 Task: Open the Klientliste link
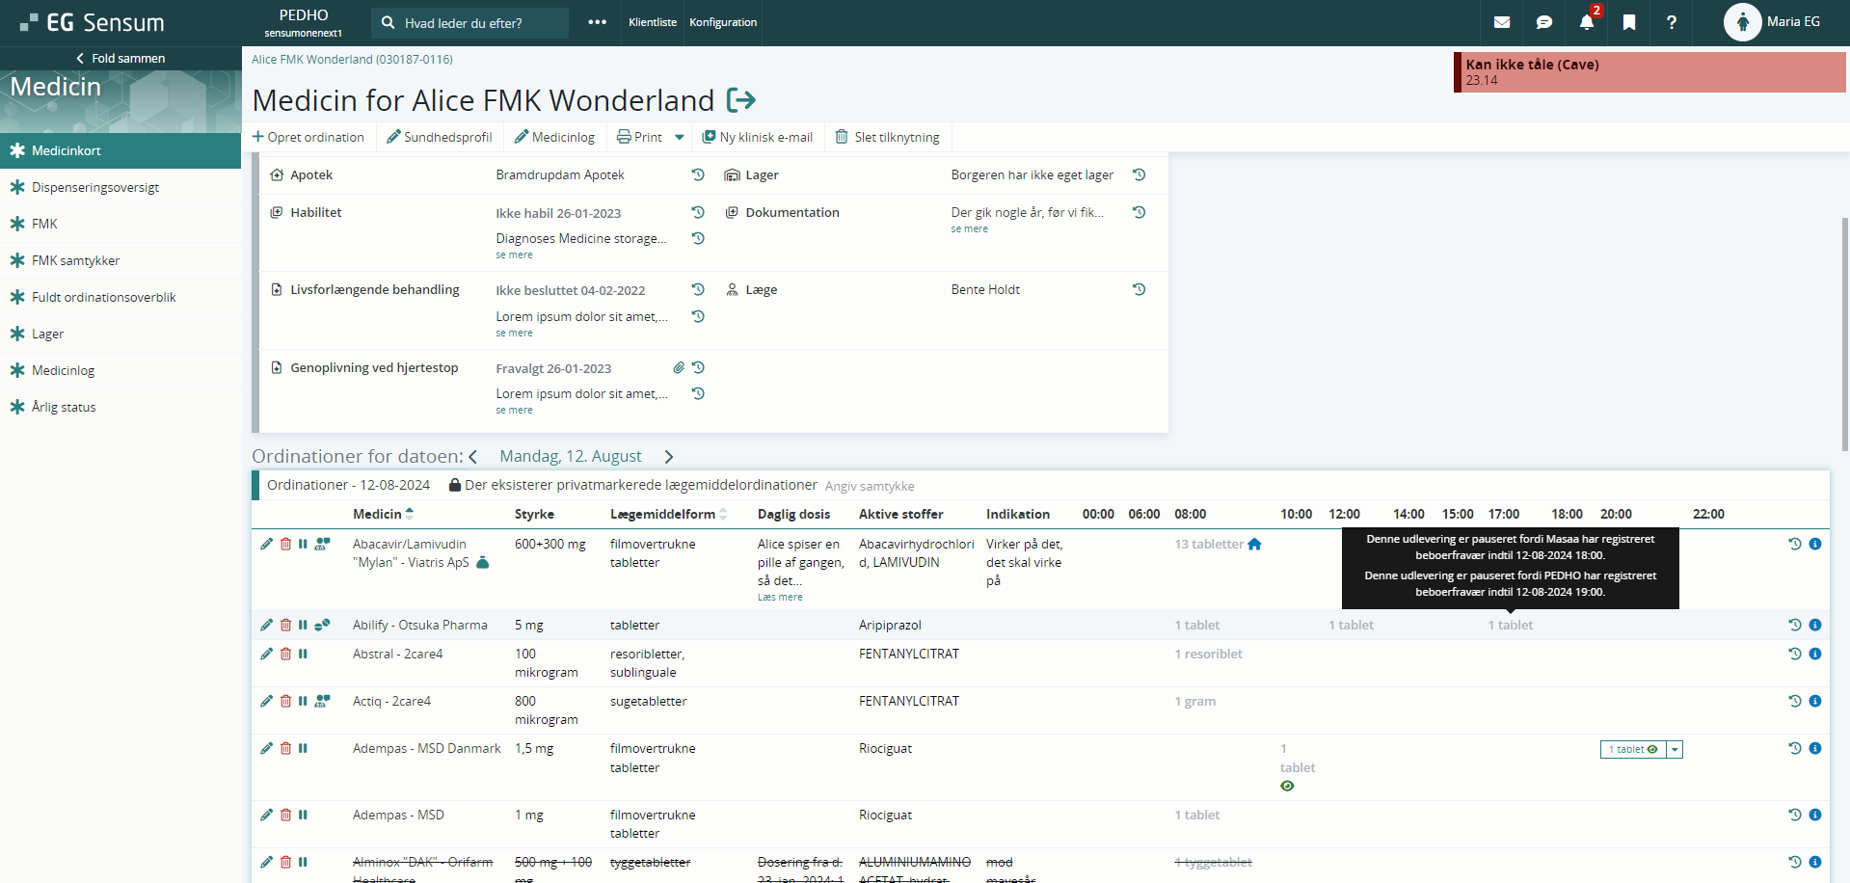[653, 22]
